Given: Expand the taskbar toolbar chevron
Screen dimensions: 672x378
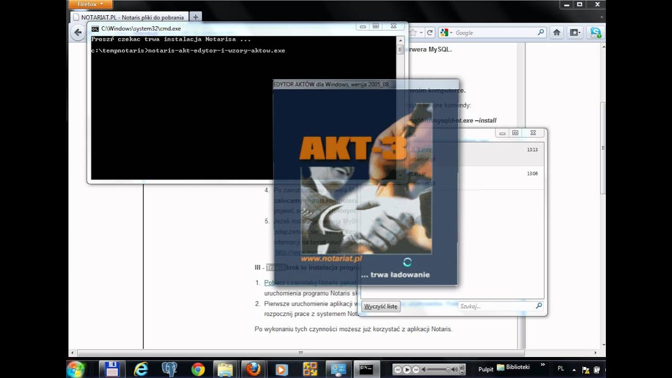Looking at the screenshot, I should coord(542,365).
